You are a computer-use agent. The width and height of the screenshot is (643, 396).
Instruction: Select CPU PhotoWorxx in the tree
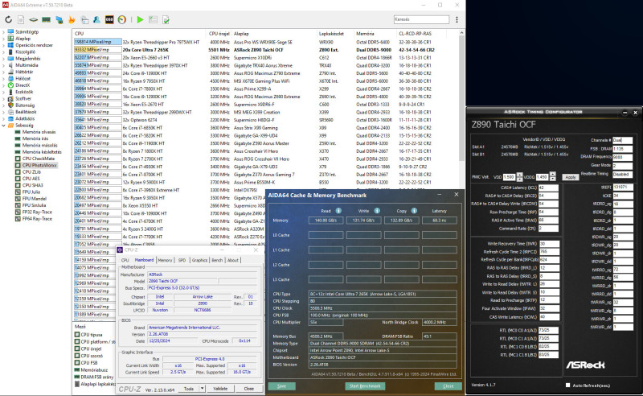(37, 164)
